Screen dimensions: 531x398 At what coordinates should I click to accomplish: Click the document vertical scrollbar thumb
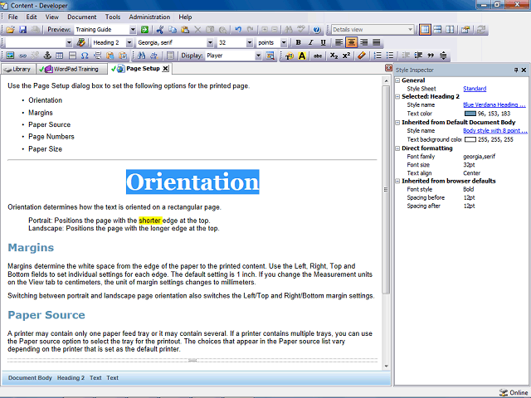[386, 190]
